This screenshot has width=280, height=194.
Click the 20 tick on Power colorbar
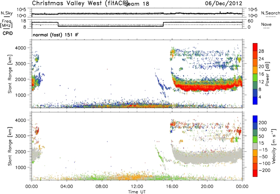[261, 67]
